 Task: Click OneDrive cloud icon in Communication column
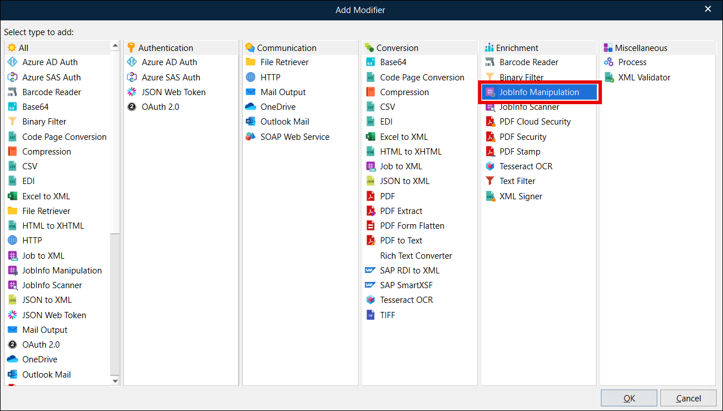click(251, 107)
